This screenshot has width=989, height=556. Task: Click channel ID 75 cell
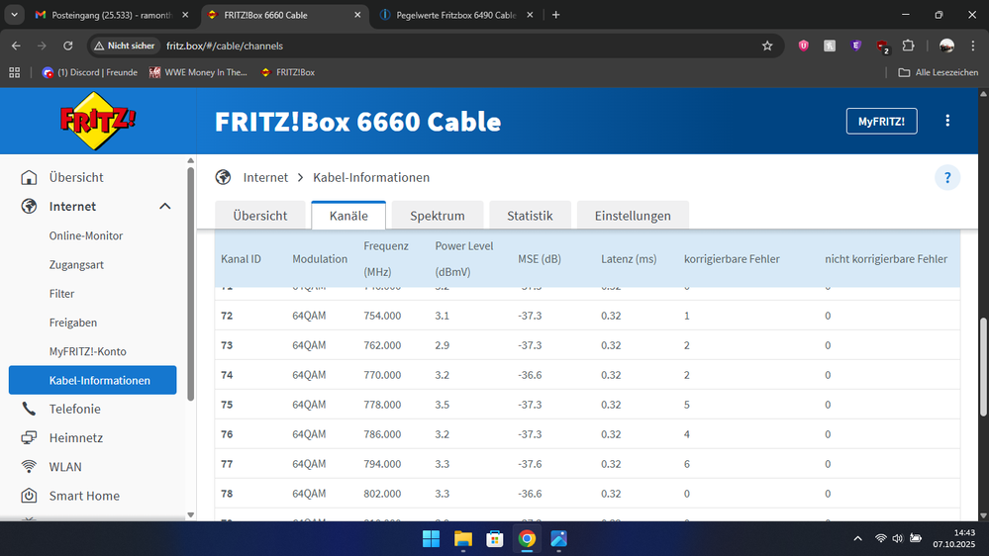(227, 405)
